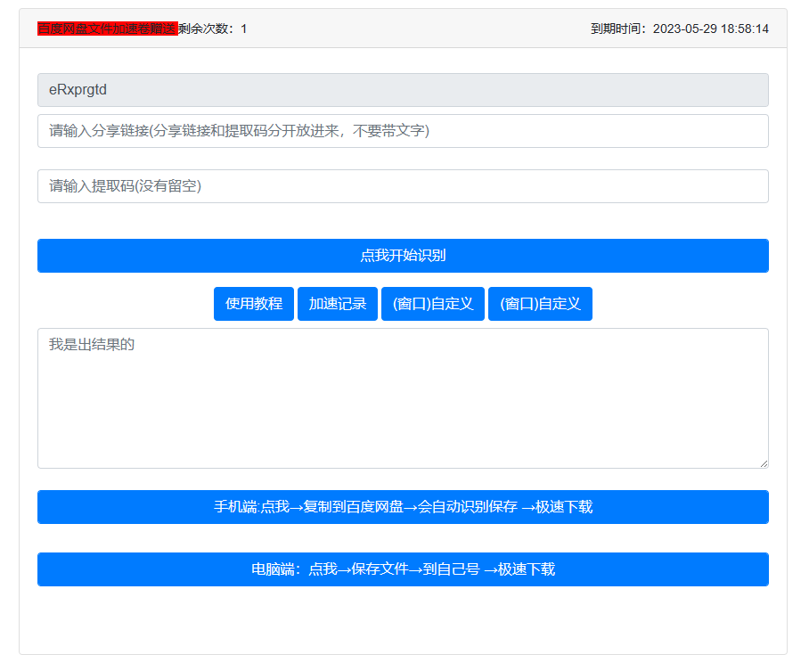The width and height of the screenshot is (809, 671).
Task: Open the 使用教程 tutorial
Action: pos(253,304)
